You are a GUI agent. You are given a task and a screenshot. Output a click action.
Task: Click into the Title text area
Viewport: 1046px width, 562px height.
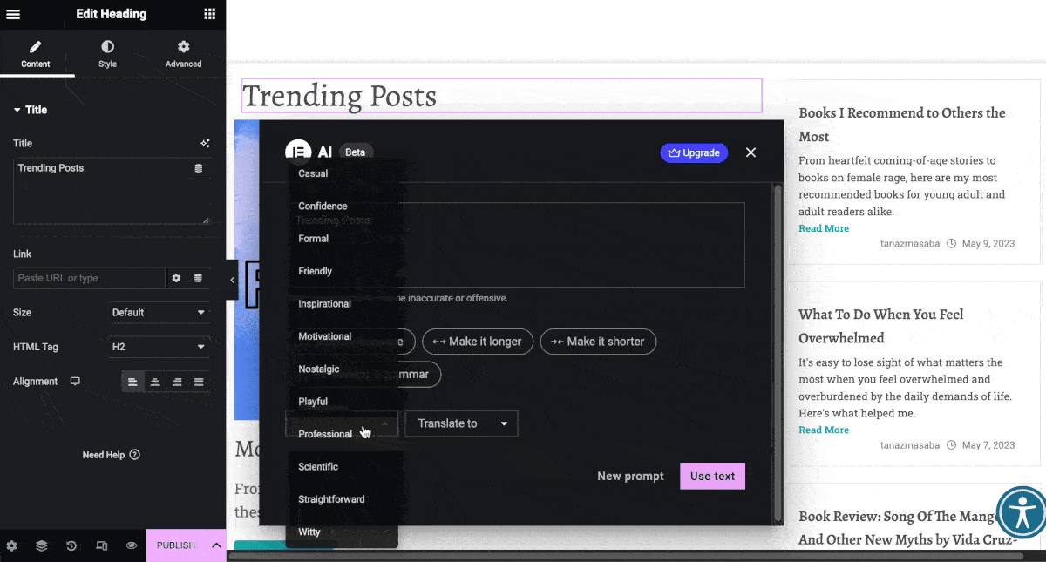[x=112, y=192]
